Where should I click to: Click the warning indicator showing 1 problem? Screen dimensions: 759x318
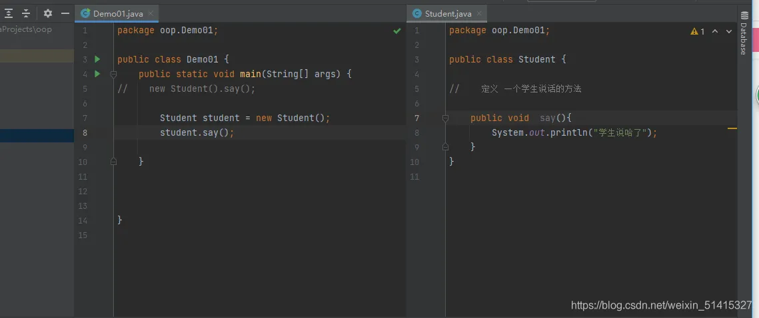click(698, 31)
